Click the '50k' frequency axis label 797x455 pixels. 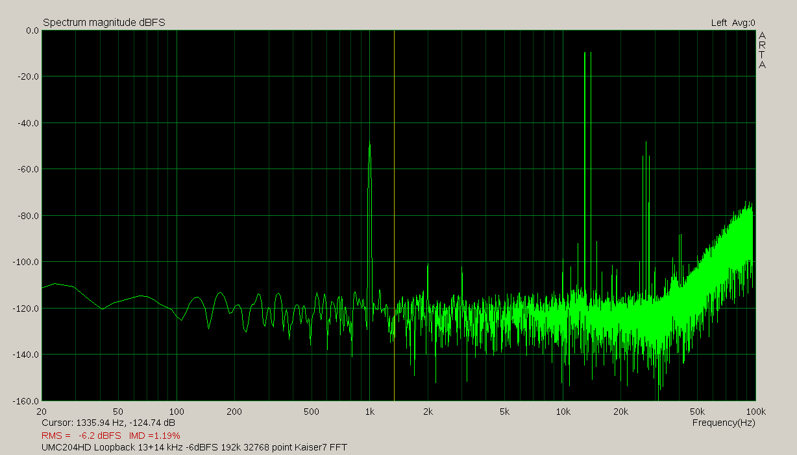click(698, 412)
